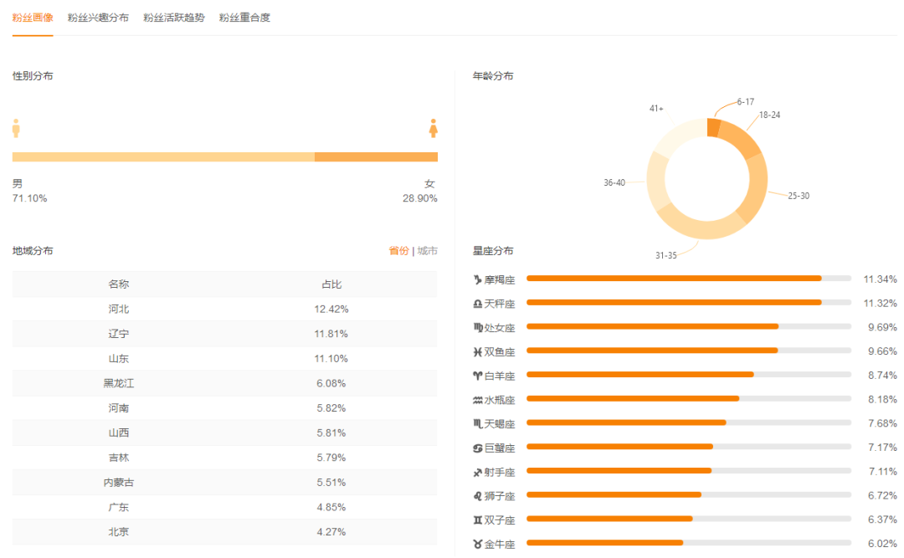904x558 pixels.
Task: Open the 粉丝兴趣分布 tab
Action: 98,18
